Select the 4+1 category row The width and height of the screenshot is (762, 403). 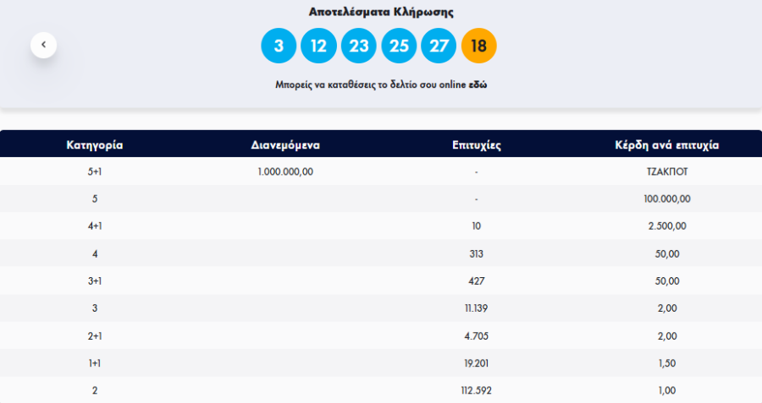(x=95, y=226)
